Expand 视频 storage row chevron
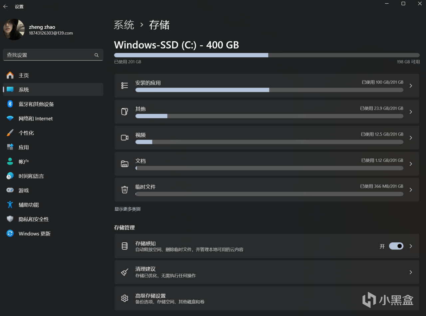The height and width of the screenshot is (316, 426). pos(411,138)
